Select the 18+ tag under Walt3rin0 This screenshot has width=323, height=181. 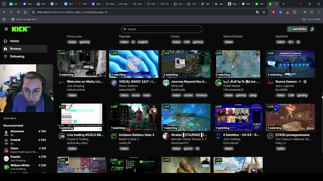coord(291,42)
